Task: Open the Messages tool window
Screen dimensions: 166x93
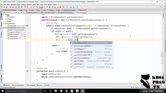Action: [x=31, y=85]
